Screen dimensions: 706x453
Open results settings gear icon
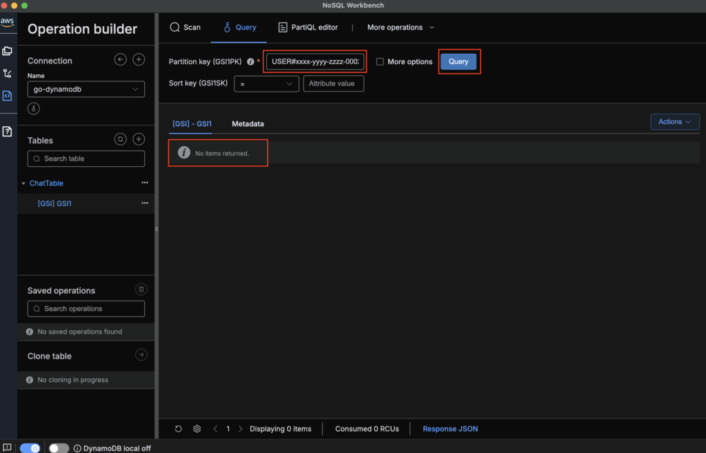coord(197,429)
